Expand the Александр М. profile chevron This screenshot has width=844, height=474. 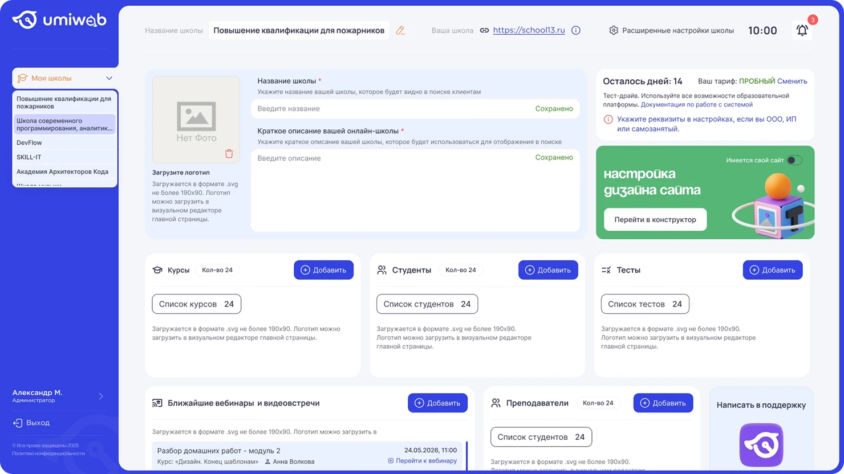tap(101, 396)
